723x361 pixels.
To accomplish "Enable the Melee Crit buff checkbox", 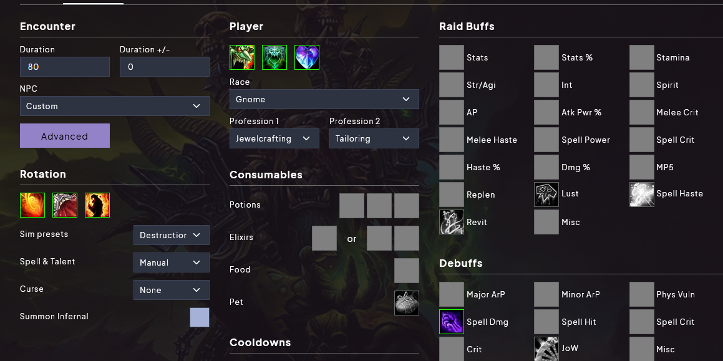I will [x=641, y=112].
